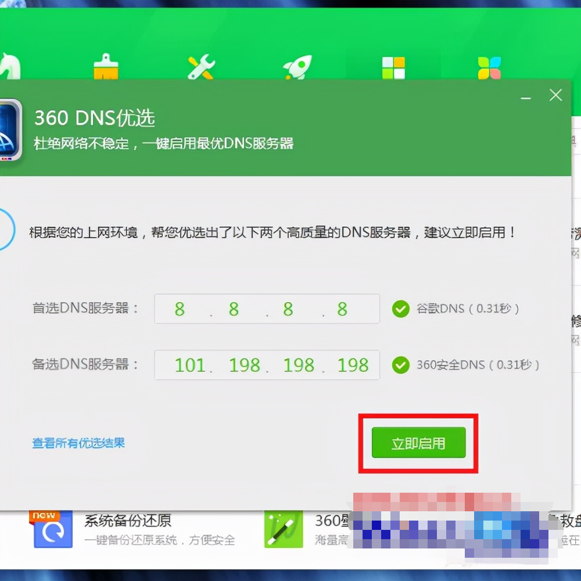Open 查看所有优选结果 link
This screenshot has width=581, height=581.
click(77, 442)
